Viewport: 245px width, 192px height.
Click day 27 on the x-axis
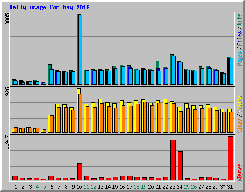pos(201,187)
